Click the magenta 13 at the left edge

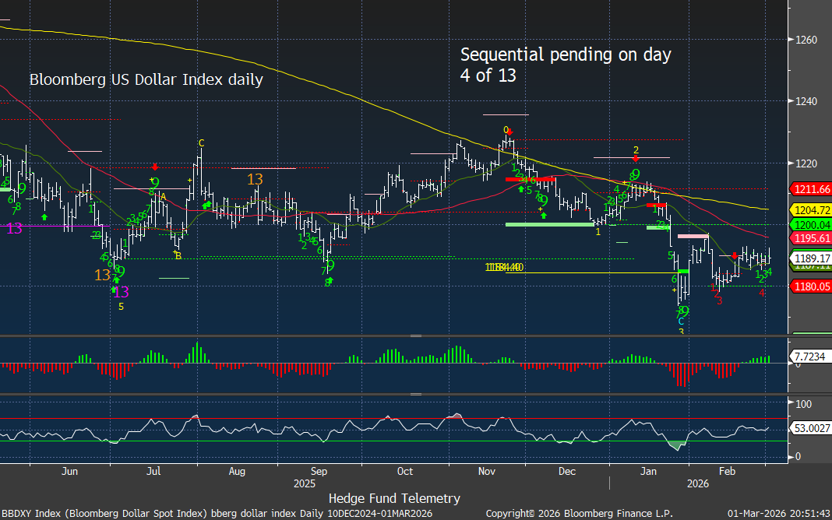pyautogui.click(x=15, y=228)
